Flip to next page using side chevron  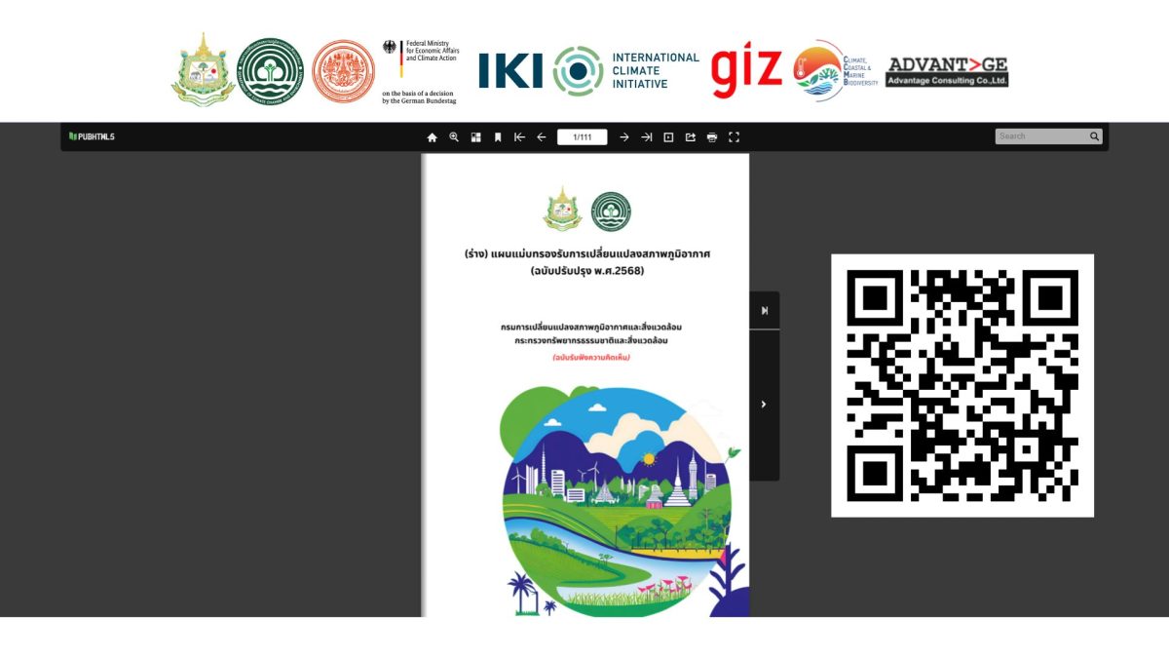coord(765,405)
